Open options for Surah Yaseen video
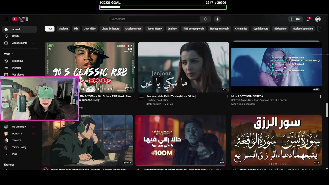The image size is (329, 185). (x=320, y=170)
